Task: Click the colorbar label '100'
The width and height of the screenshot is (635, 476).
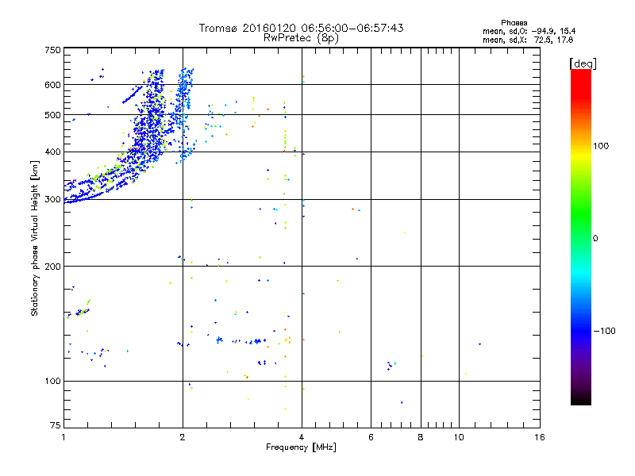Action: [x=601, y=146]
